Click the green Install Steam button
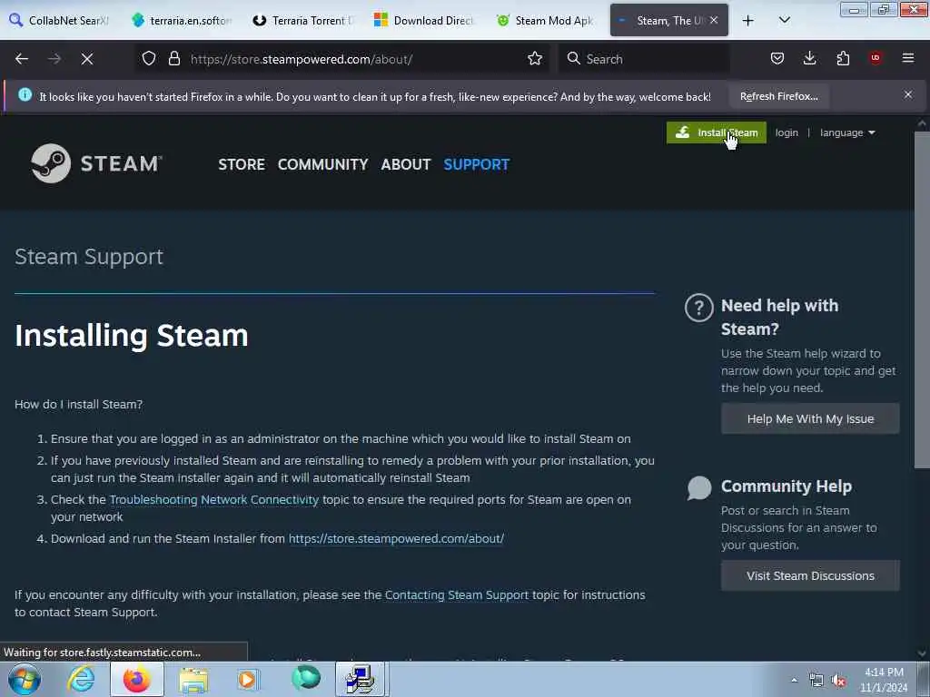 click(716, 133)
